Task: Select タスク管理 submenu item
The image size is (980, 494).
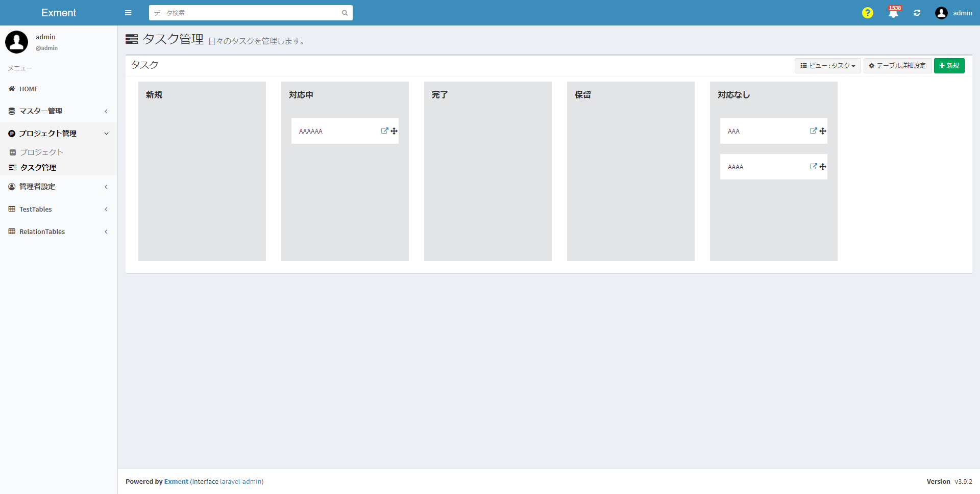Action: tap(59, 167)
